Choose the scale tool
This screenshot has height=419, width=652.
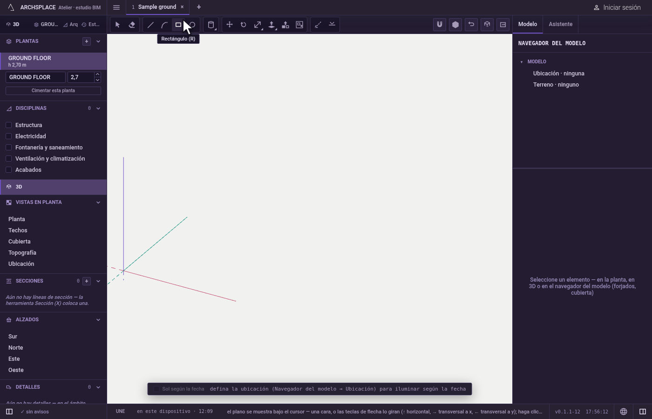(258, 25)
